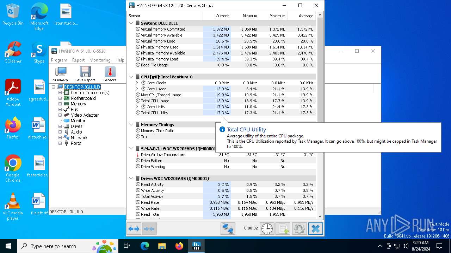The width and height of the screenshot is (451, 253).
Task: Open Recycle Bin desktop icon
Action: coord(13,14)
